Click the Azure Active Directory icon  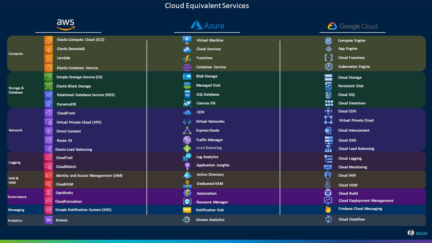(x=187, y=175)
